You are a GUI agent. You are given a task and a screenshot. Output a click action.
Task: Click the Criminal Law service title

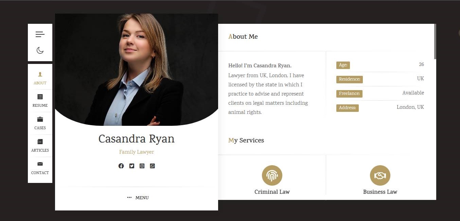[272, 192]
